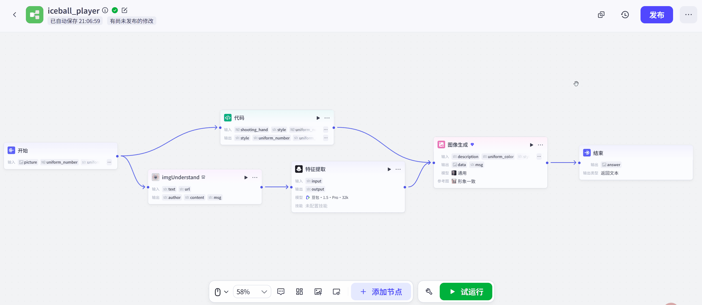
Task: Click the info icon next to workflow name
Action: 105,11
